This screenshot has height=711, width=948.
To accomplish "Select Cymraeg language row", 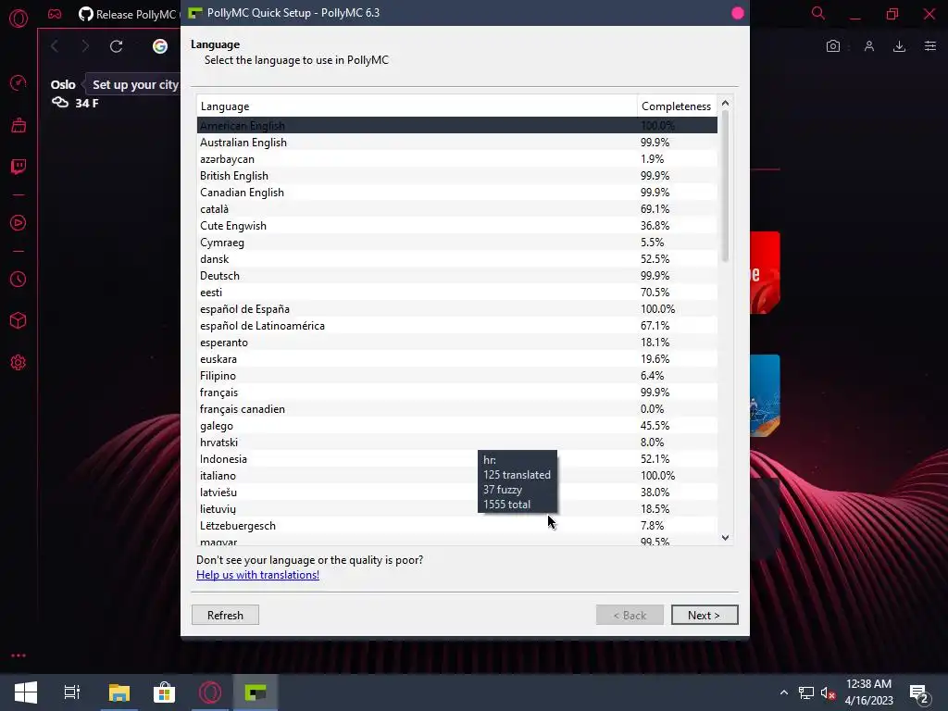I will tap(457, 242).
